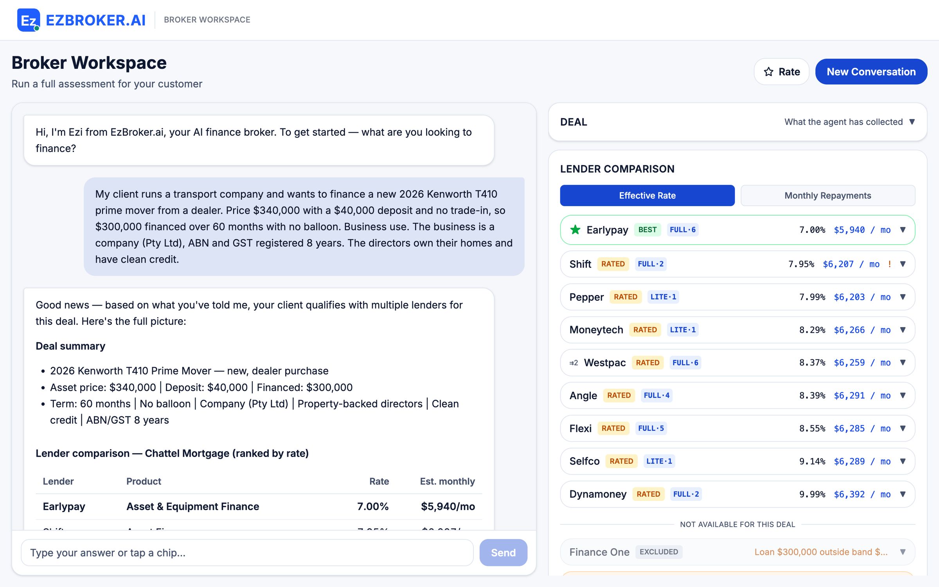Screen dimensions: 939x587
Task: Click Asset & Equipment Finance product cell
Action: pyautogui.click(x=192, y=506)
